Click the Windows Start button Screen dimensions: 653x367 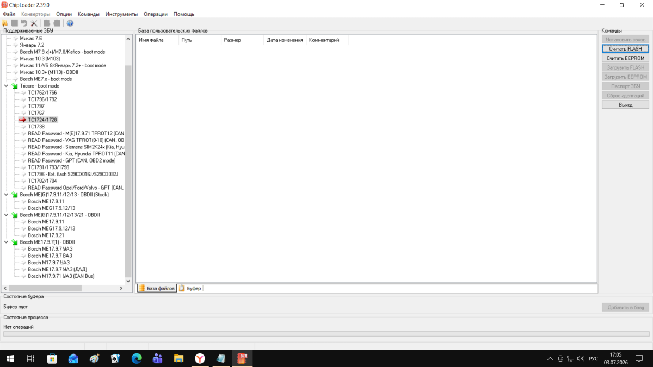pos(10,359)
